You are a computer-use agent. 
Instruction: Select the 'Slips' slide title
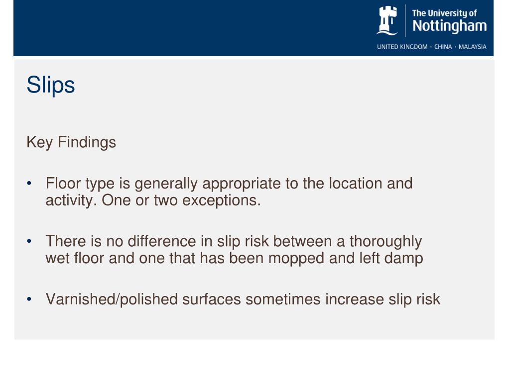tap(51, 85)
